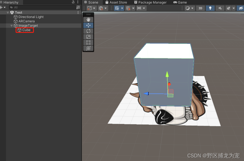Image resolution: width=244 pixels, height=161 pixels.
Task: Click the red X-axis gizmo arrow
Action: click(x=169, y=84)
